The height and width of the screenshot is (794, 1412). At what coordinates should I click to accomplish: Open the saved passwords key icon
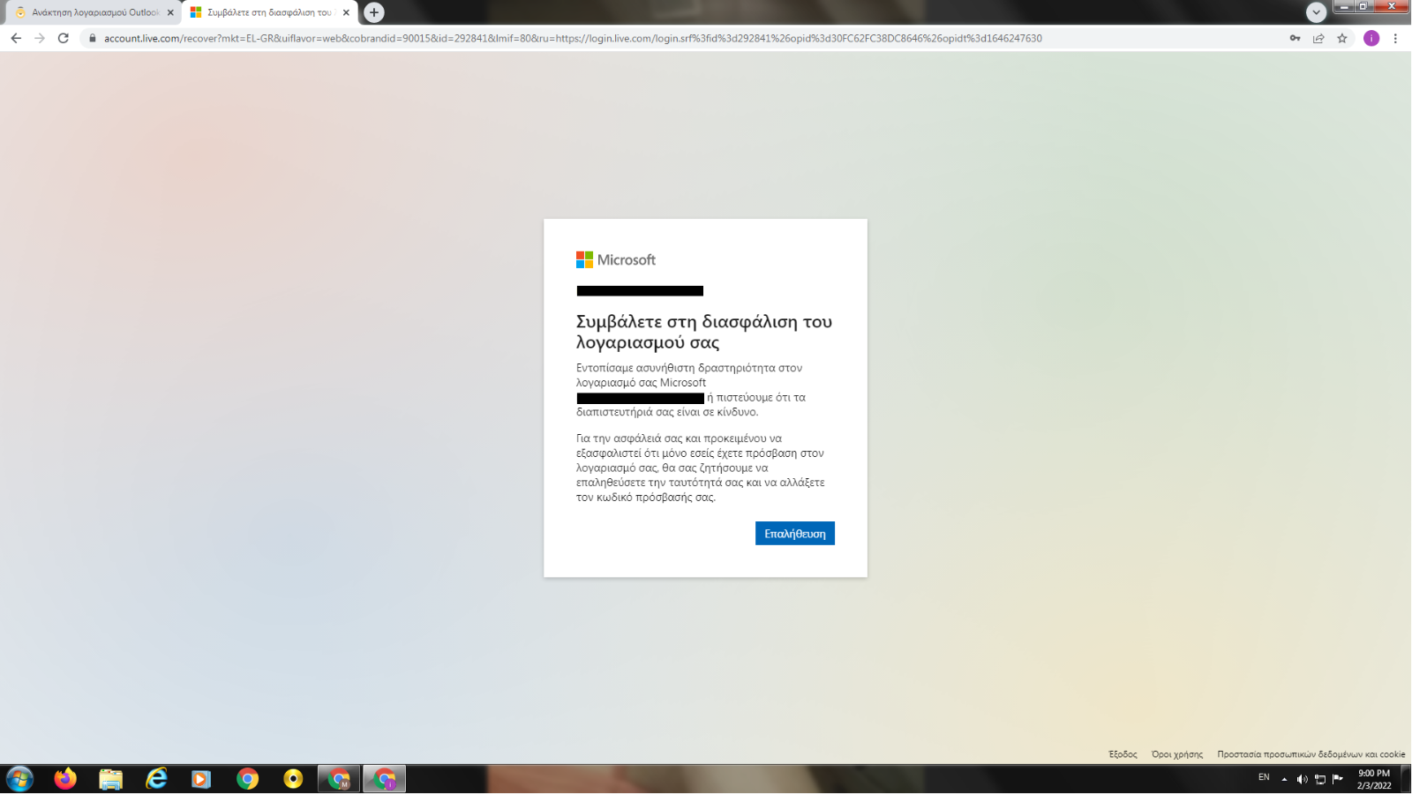(1295, 38)
